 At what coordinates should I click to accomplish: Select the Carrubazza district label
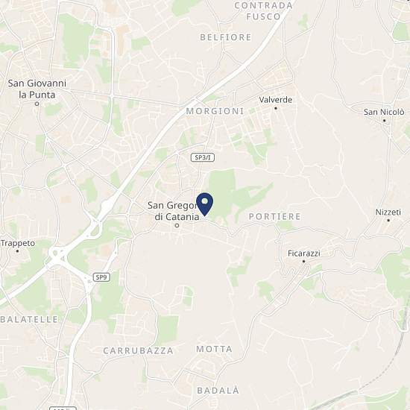138,350
